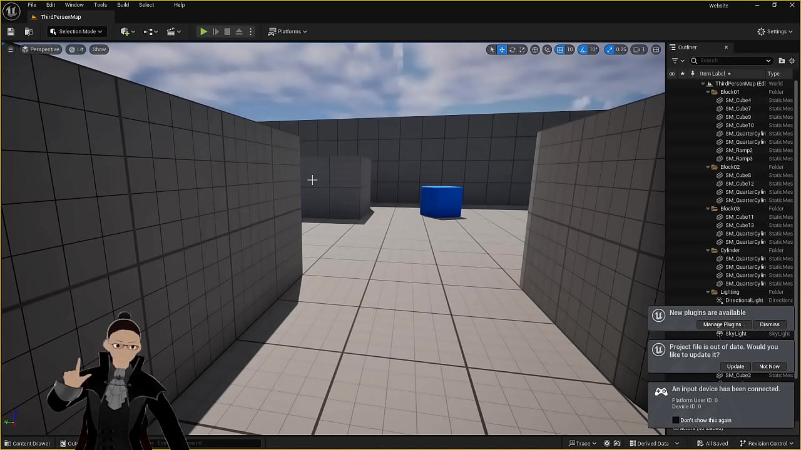Open the Build menu
Screen dimensions: 801x450
(x=123, y=5)
